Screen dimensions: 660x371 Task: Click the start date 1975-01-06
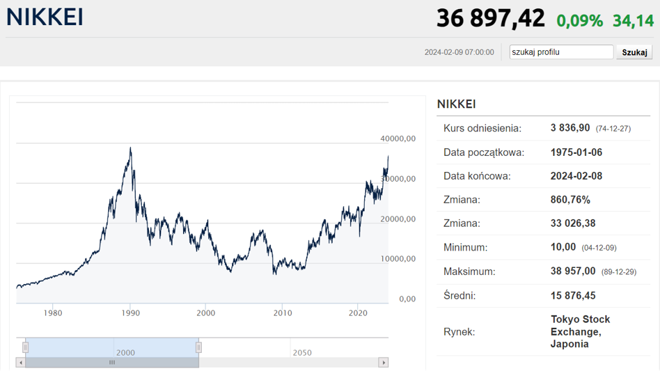[576, 152]
